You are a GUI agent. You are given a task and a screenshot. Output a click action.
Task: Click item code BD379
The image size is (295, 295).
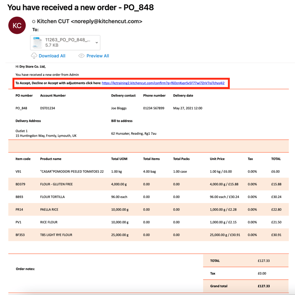(x=20, y=184)
